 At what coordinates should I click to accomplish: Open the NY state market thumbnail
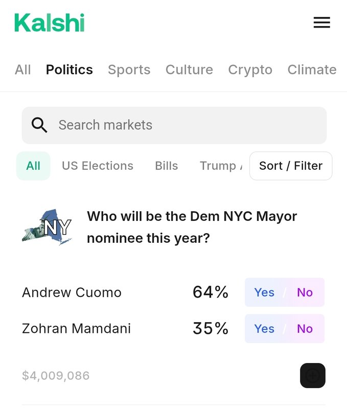47,226
